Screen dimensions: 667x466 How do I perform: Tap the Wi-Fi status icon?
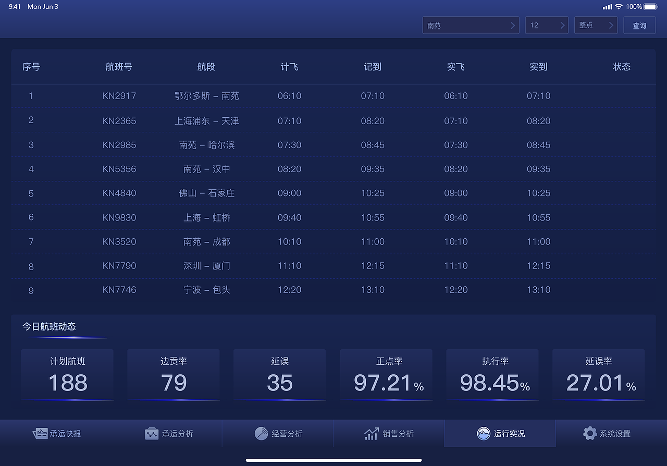(619, 7)
